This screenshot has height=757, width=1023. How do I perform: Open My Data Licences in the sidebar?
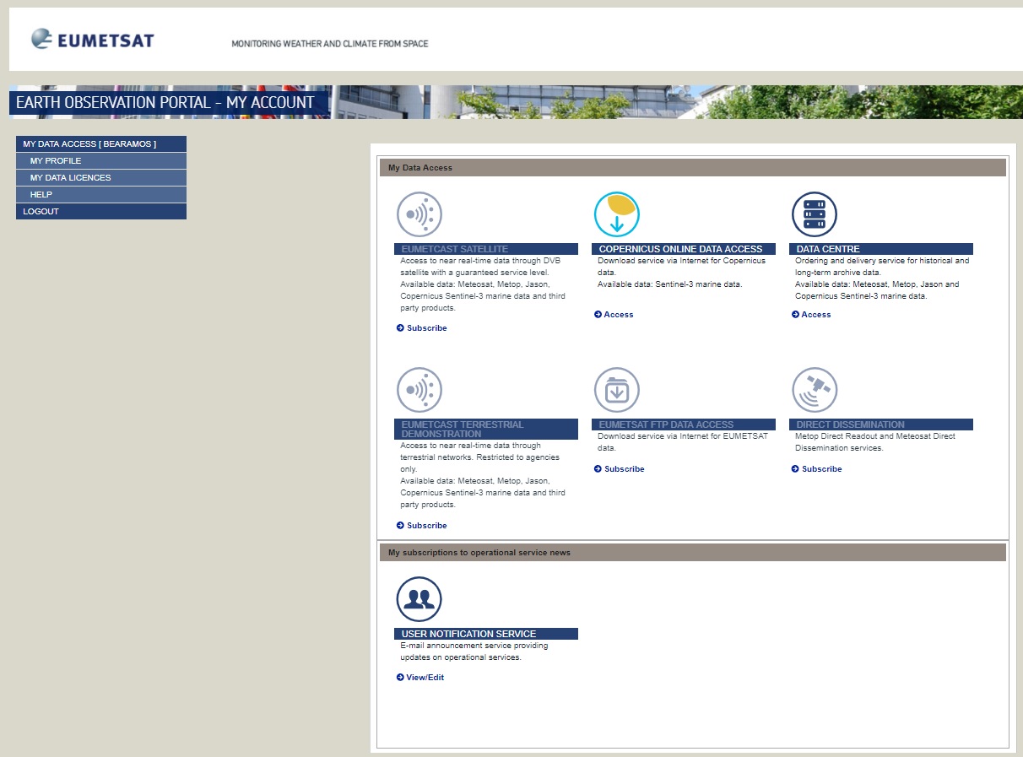click(101, 178)
